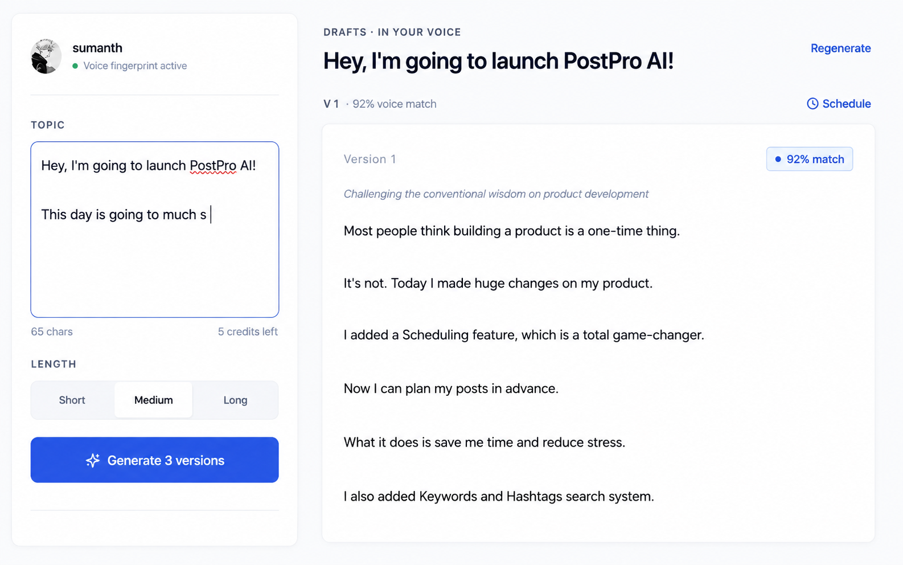Image resolution: width=903 pixels, height=565 pixels.
Task: Select Long post length
Action: click(235, 400)
